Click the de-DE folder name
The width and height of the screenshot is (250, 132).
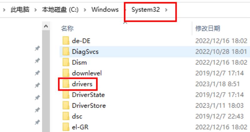pyautogui.click(x=81, y=41)
